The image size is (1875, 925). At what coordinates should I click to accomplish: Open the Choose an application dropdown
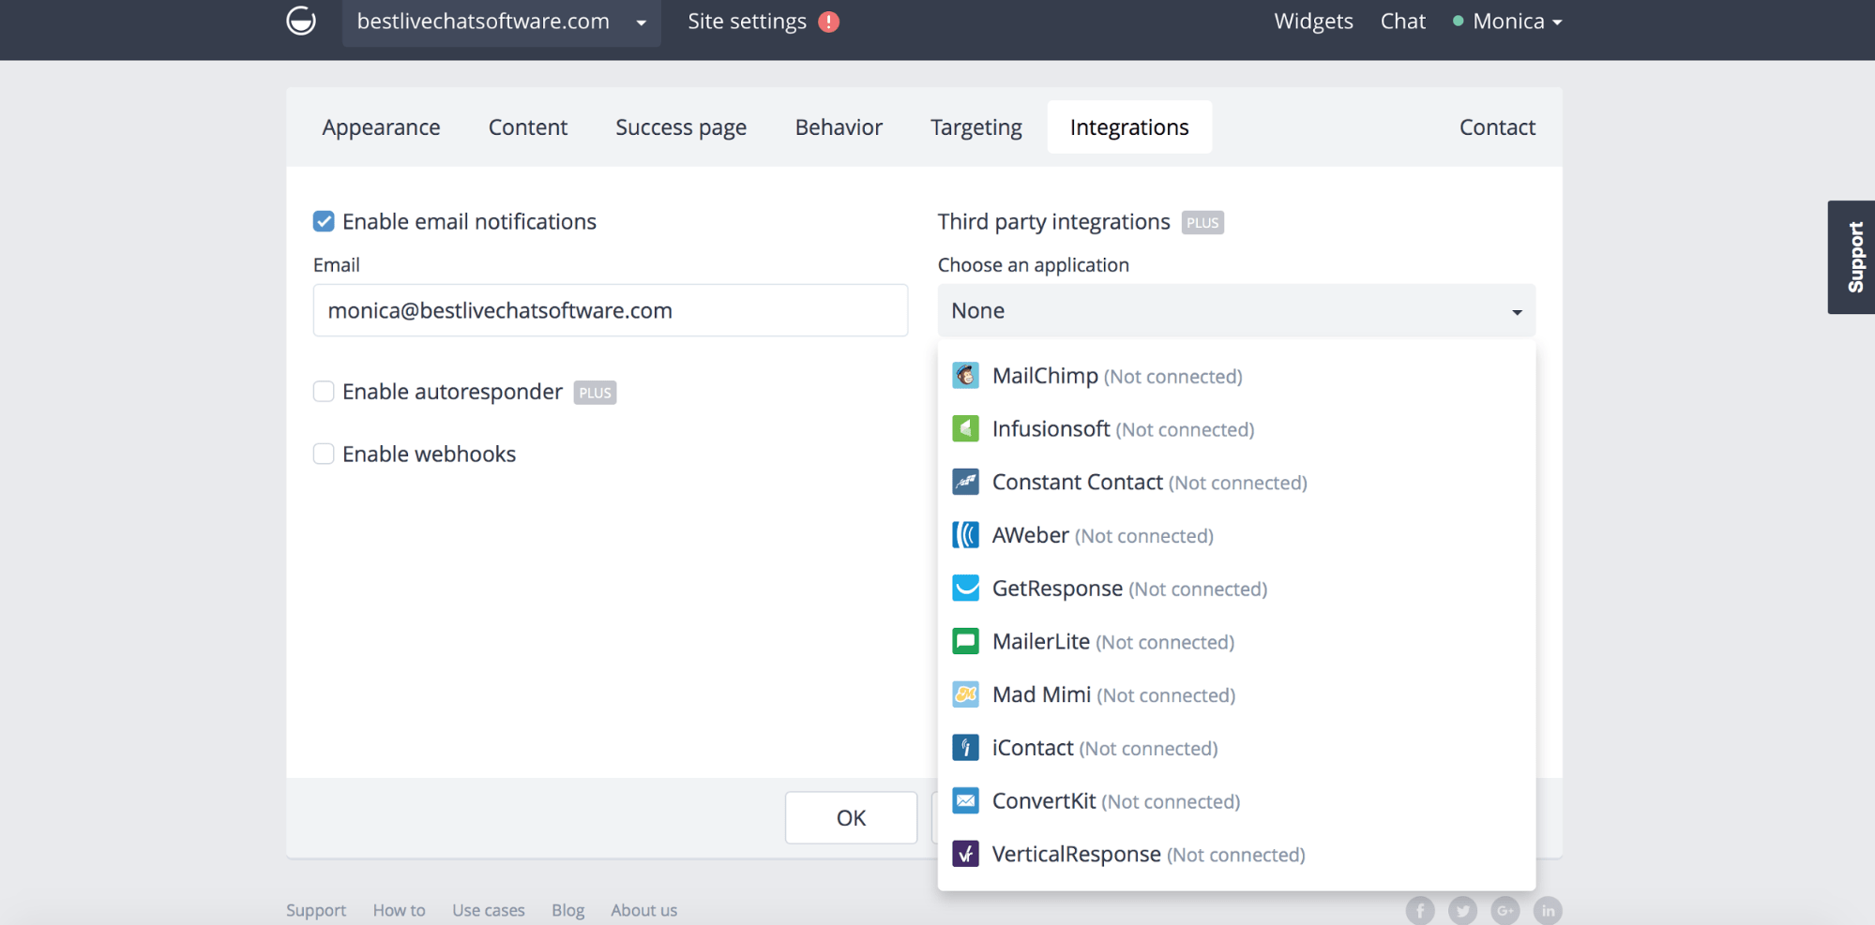click(1236, 311)
